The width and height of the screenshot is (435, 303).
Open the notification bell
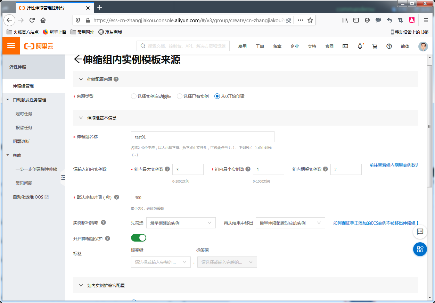(360, 46)
